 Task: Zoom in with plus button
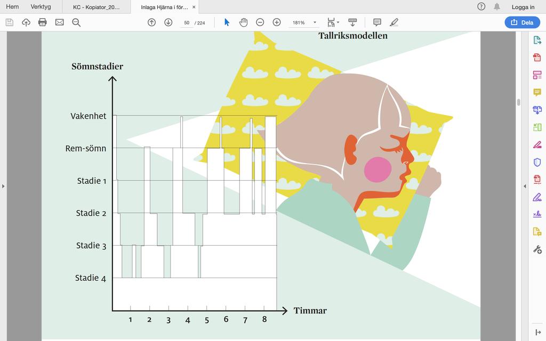click(277, 22)
